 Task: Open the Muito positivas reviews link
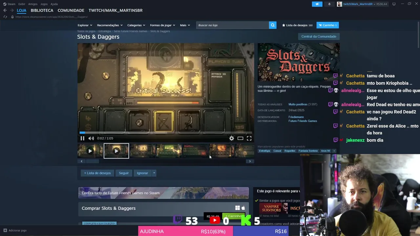coord(298,105)
